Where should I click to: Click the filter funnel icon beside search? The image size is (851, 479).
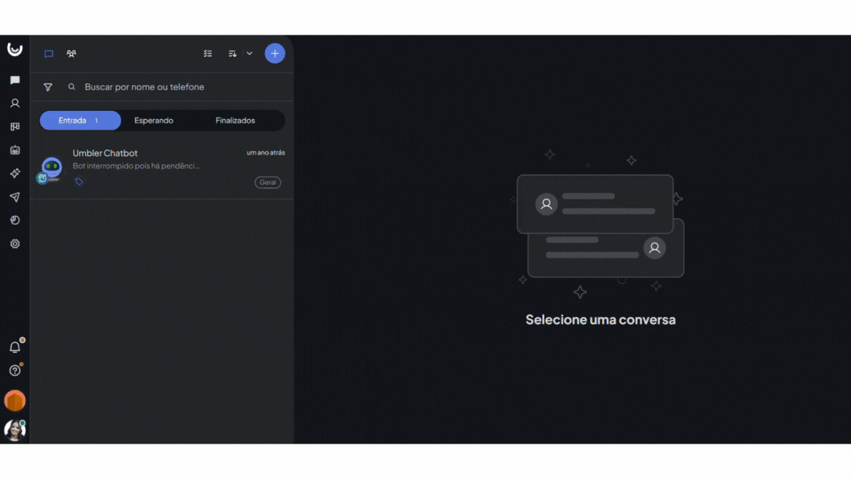[x=48, y=86]
